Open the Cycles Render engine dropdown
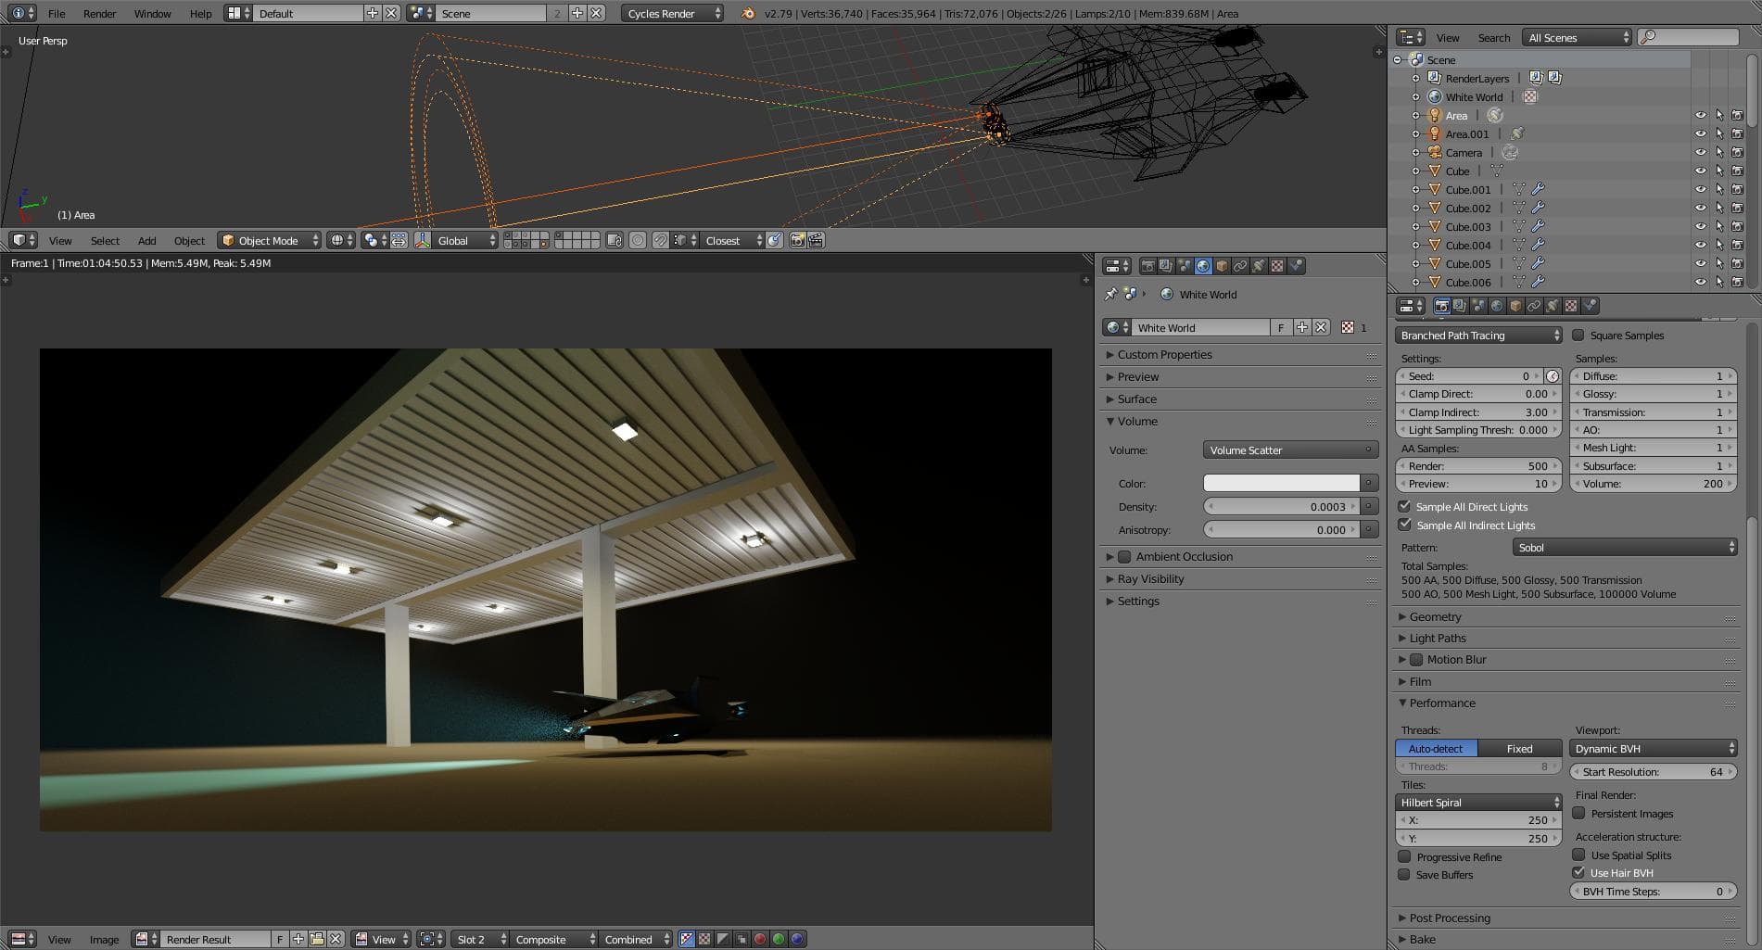This screenshot has width=1762, height=950. (x=672, y=14)
